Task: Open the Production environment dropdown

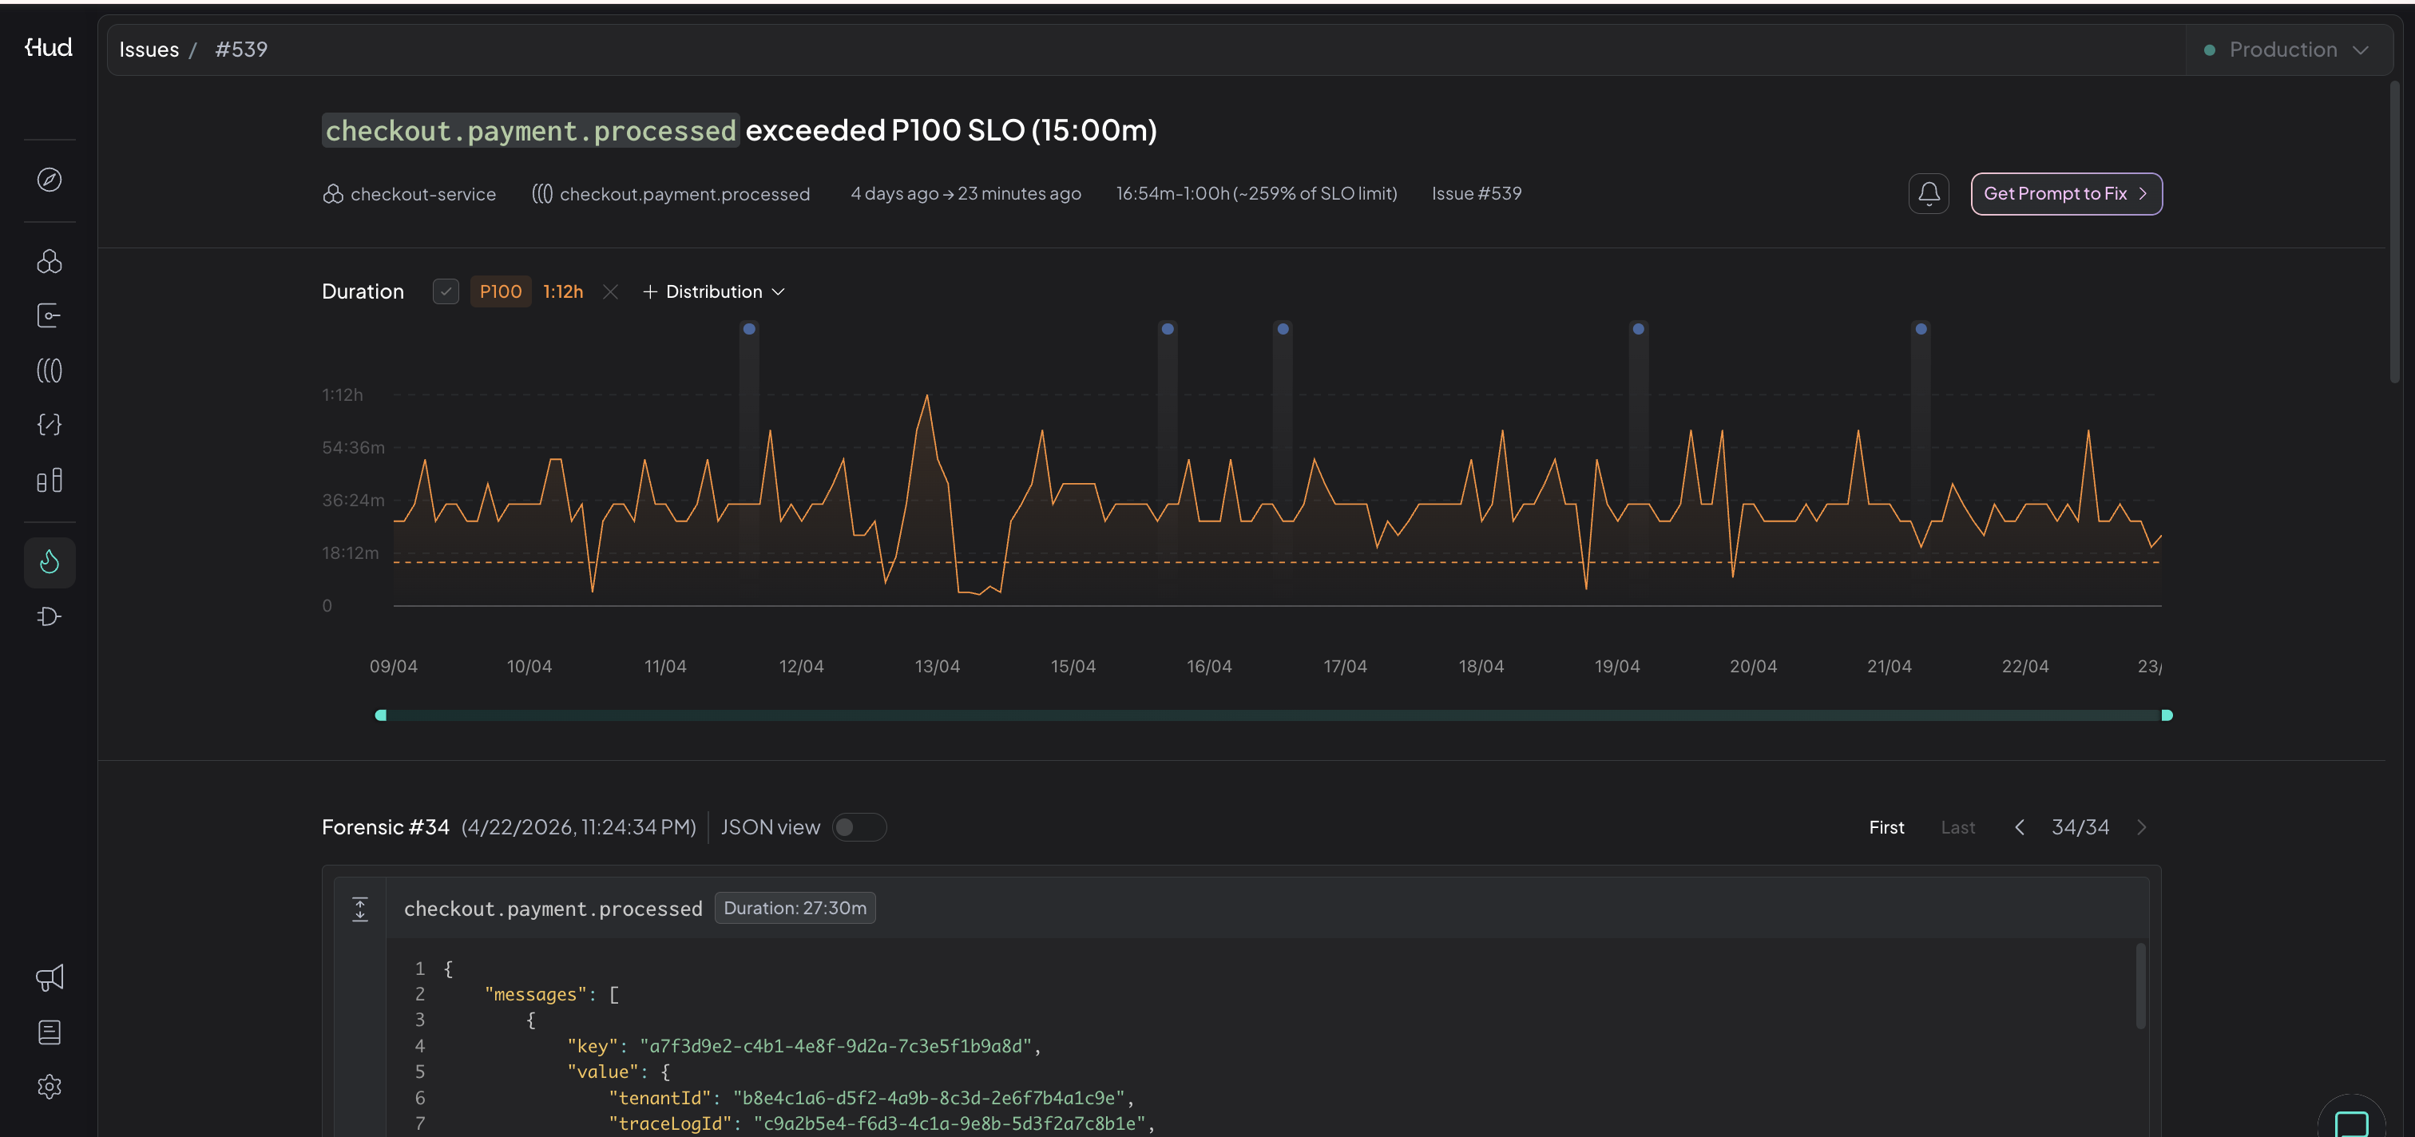Action: 2289,49
